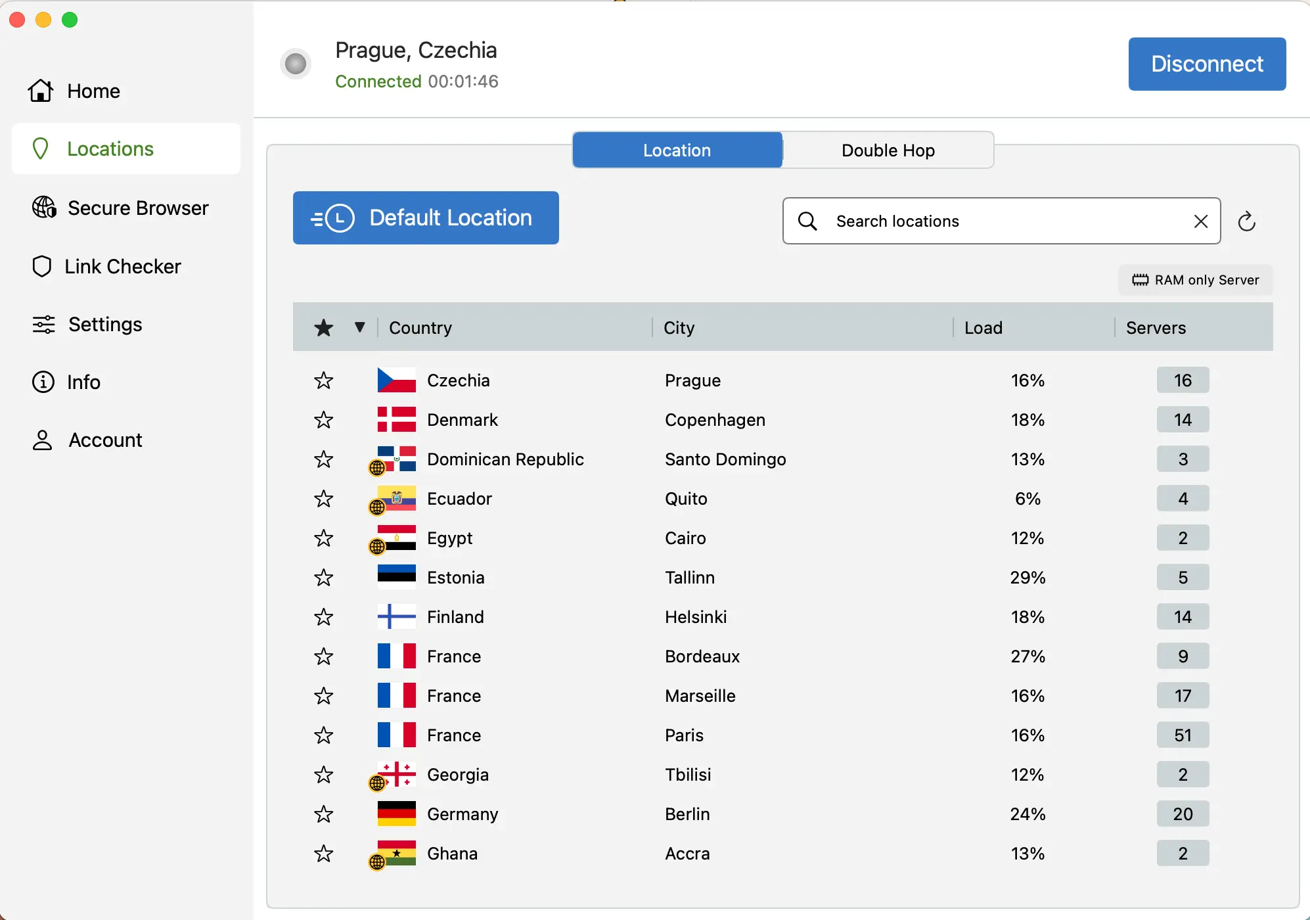Click the Default Location button

426,218
